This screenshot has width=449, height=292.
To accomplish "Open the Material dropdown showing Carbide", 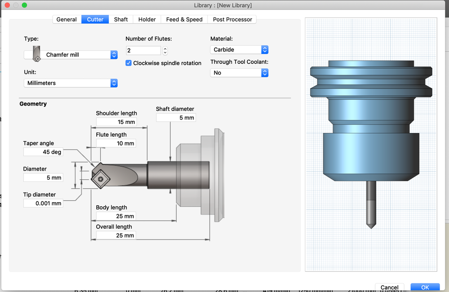I will click(239, 49).
